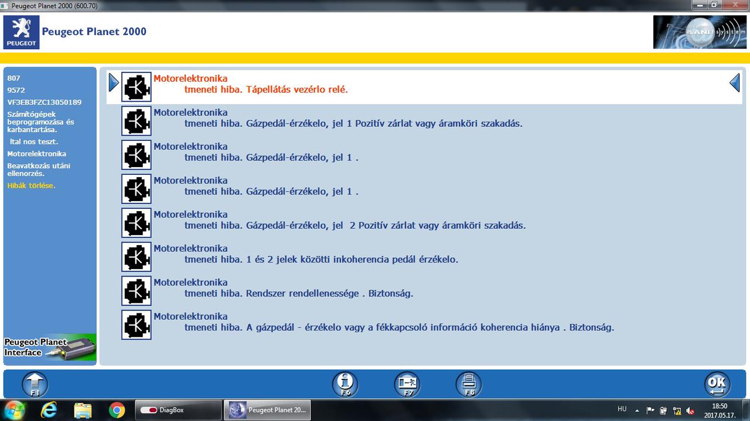Screen dimensions: 750x421
Task: Click the Action Center flag tray icon
Action: click(650, 410)
